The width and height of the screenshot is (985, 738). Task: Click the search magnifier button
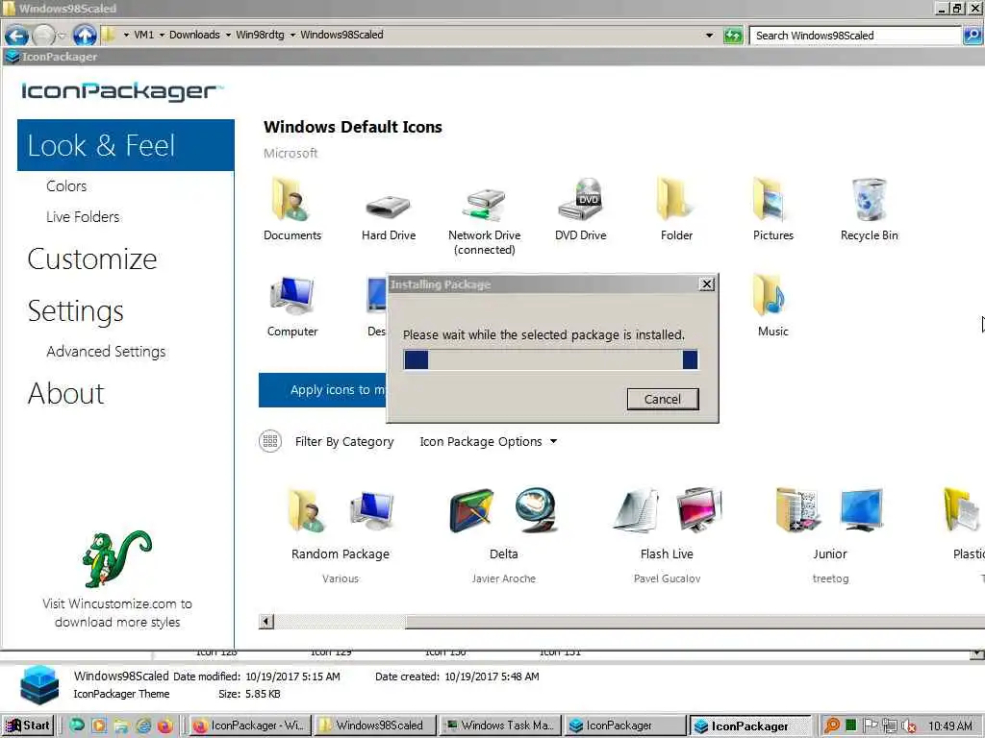(x=972, y=36)
